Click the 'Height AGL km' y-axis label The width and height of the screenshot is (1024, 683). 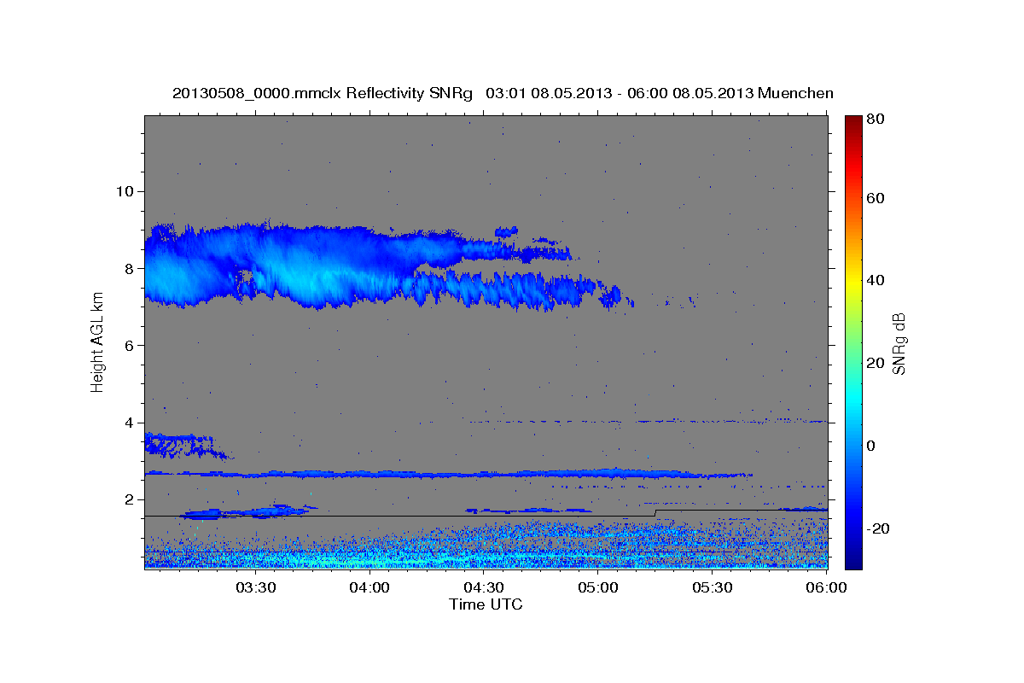click(97, 341)
